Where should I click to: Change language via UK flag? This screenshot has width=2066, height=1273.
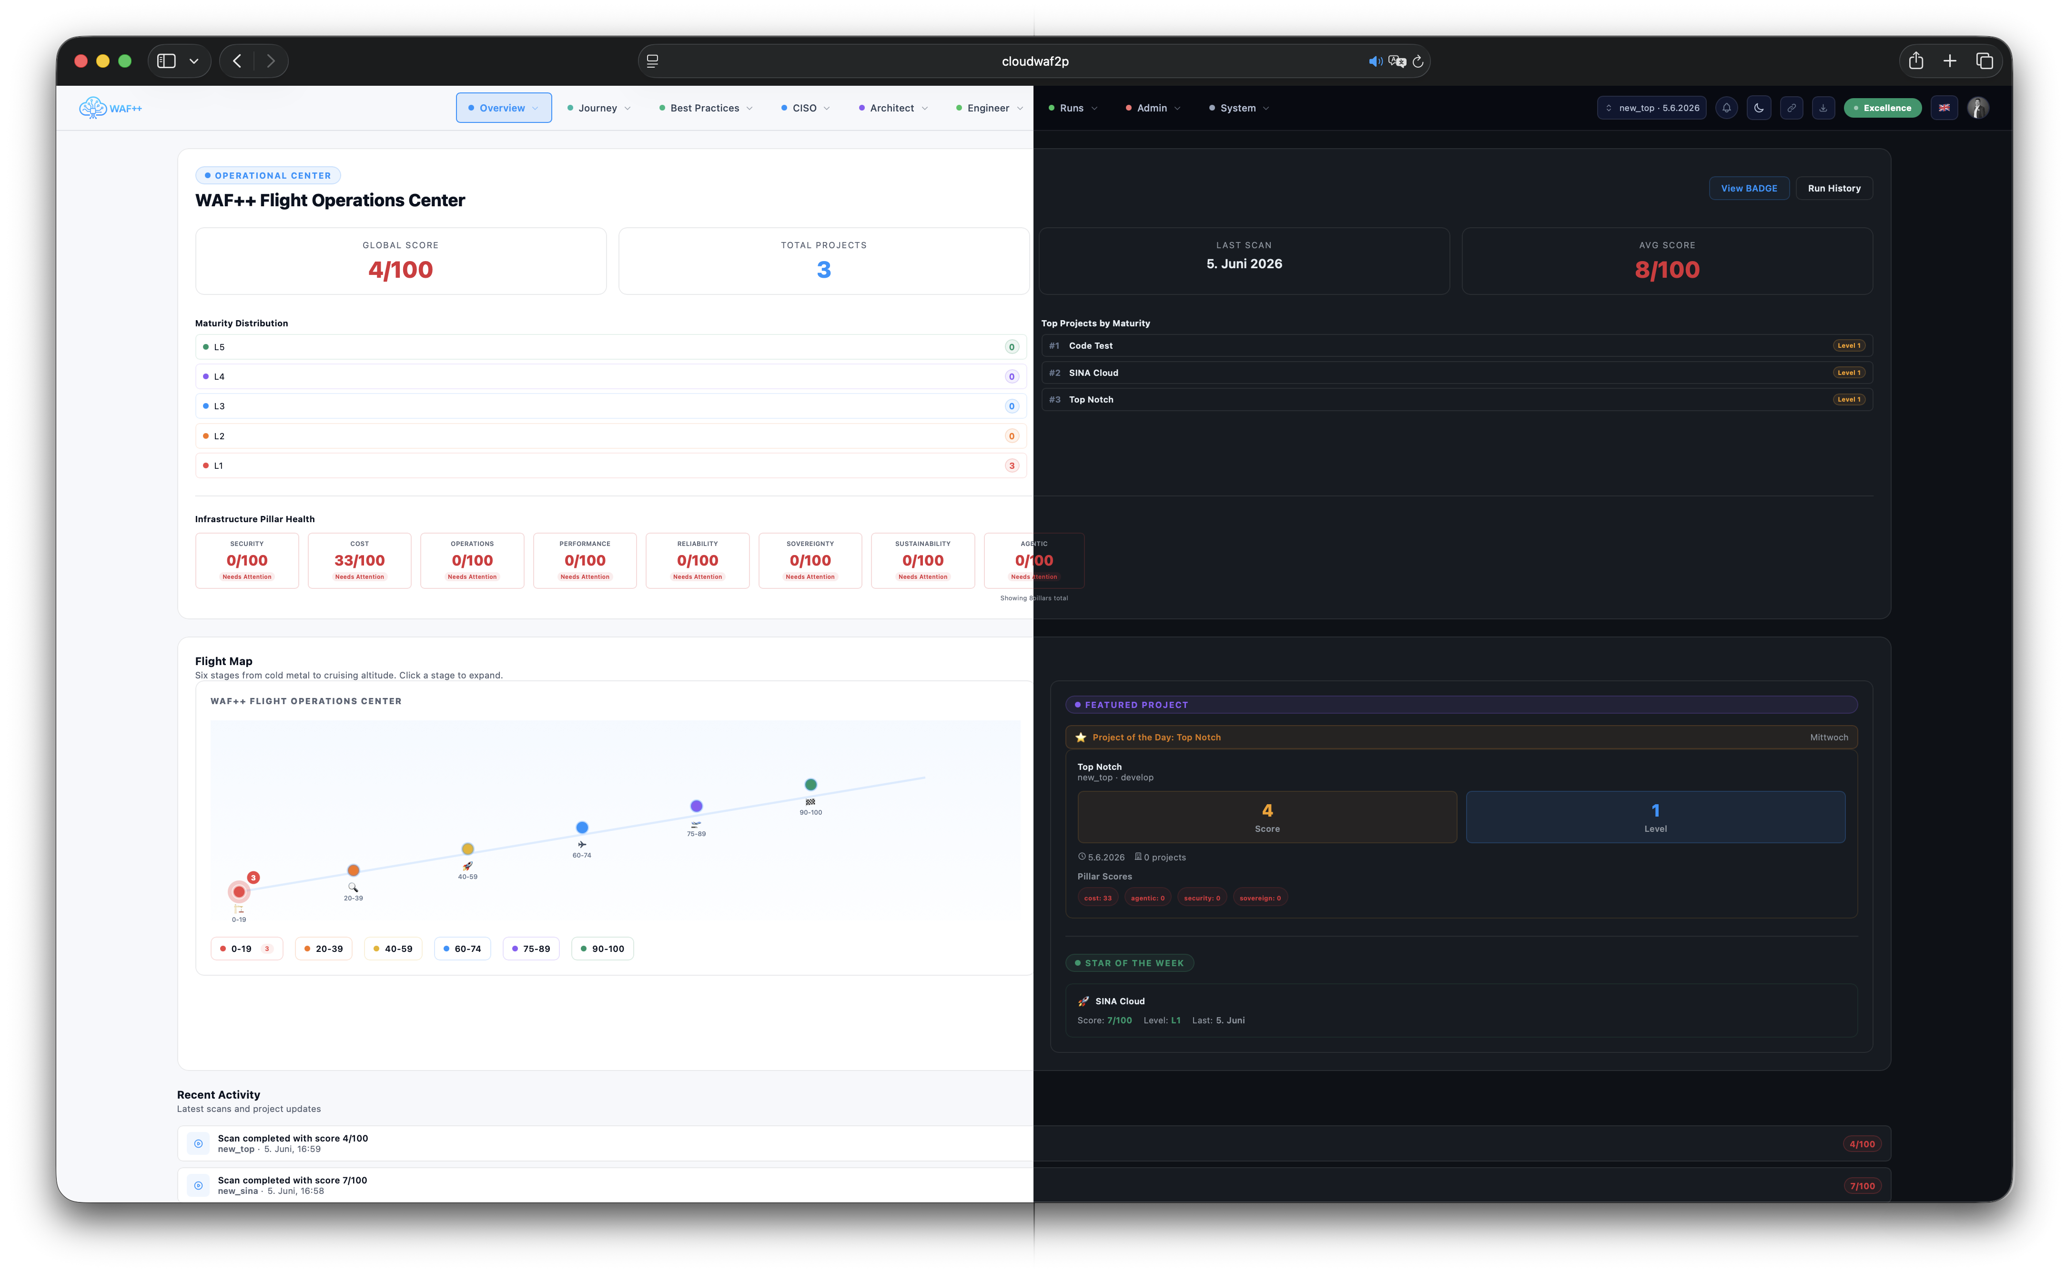click(x=1944, y=108)
